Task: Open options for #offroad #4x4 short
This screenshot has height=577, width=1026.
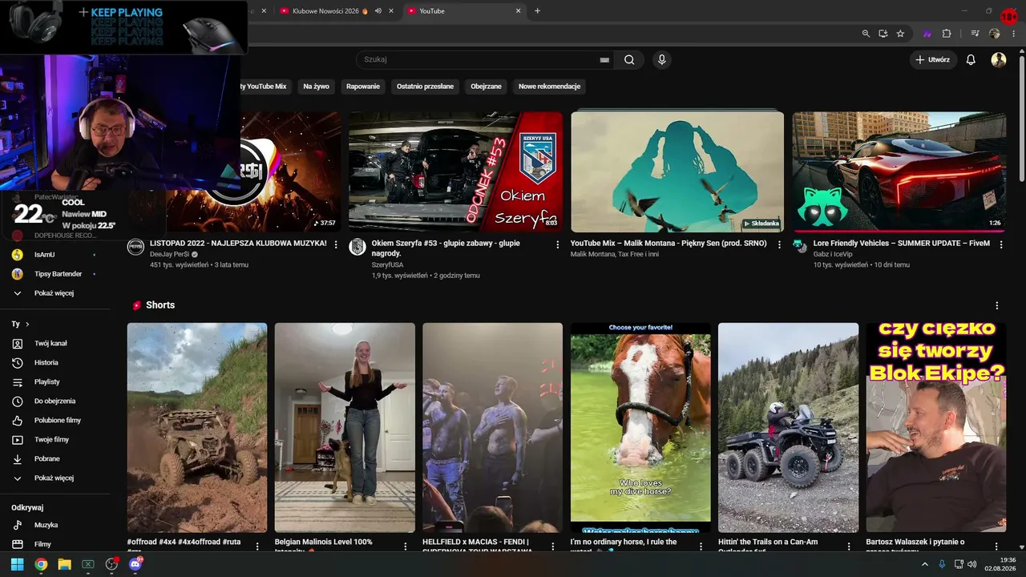Action: 257,546
